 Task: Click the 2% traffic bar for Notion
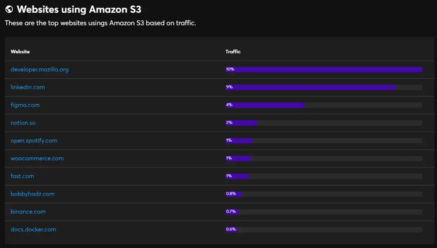324,123
